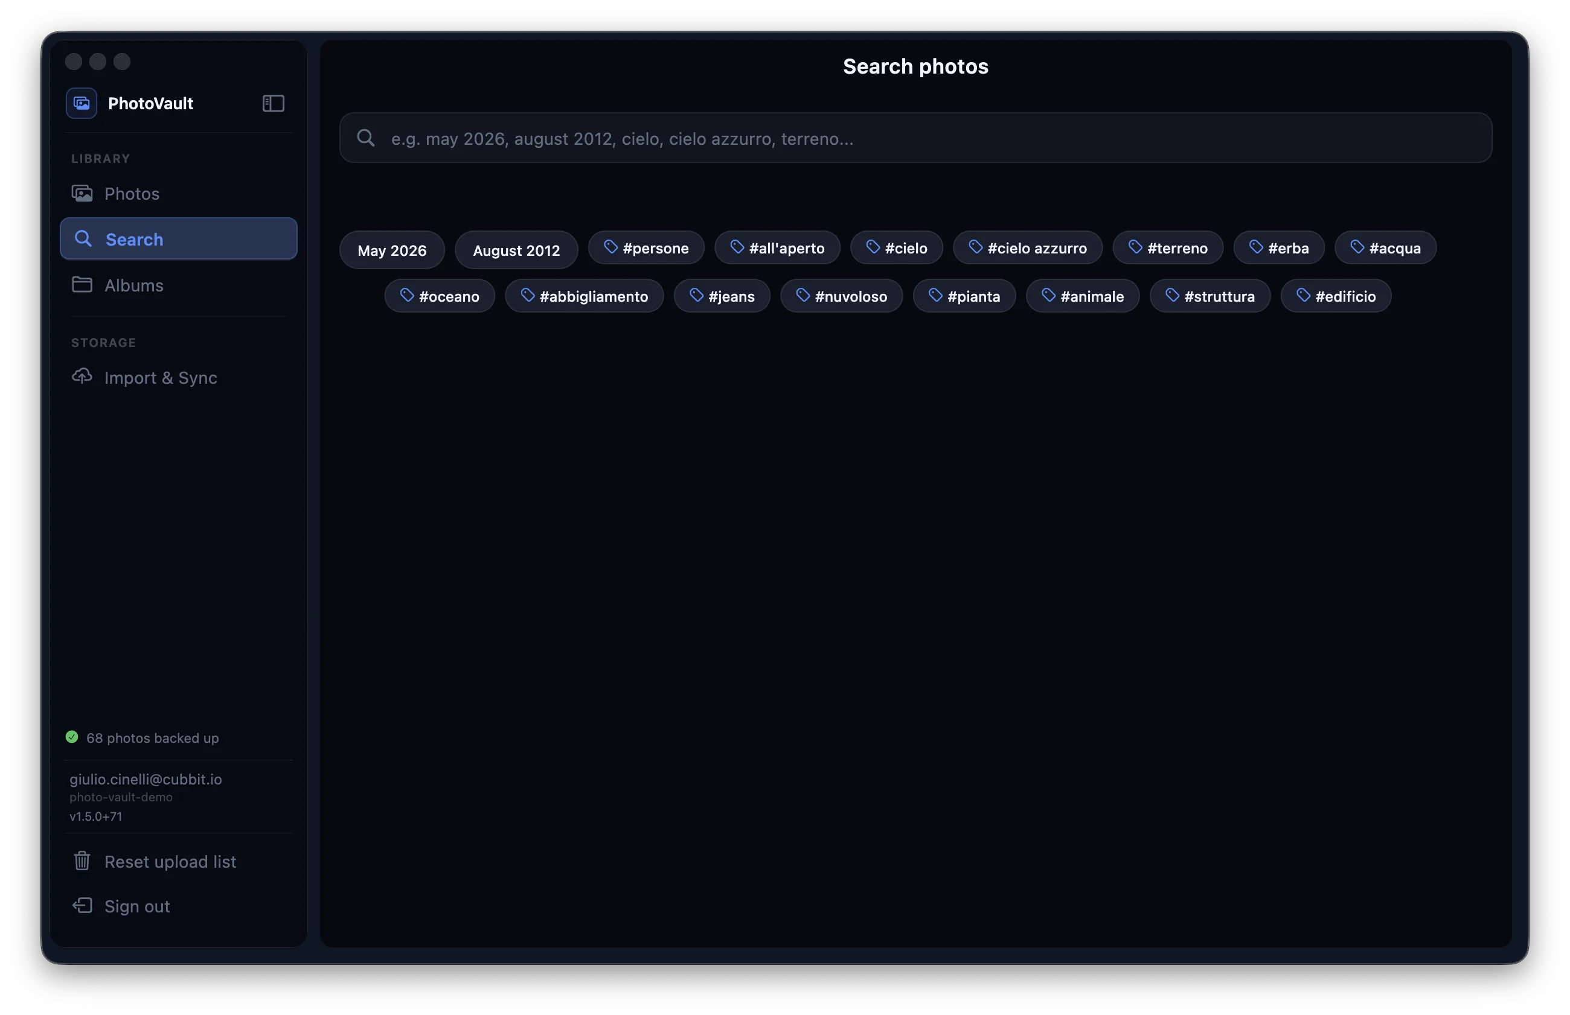Filter by the May 2026 chip

pos(392,250)
